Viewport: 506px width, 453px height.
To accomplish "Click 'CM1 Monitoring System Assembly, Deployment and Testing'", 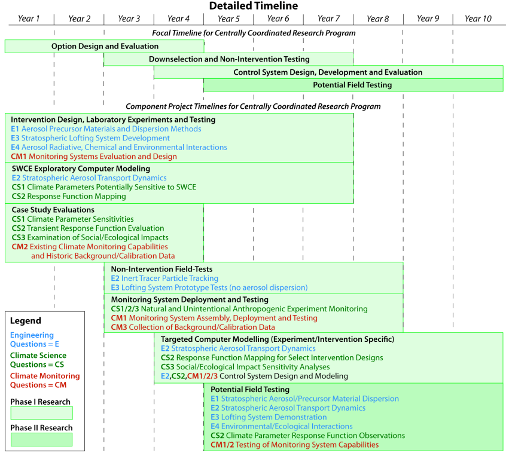I will pos(214,318).
